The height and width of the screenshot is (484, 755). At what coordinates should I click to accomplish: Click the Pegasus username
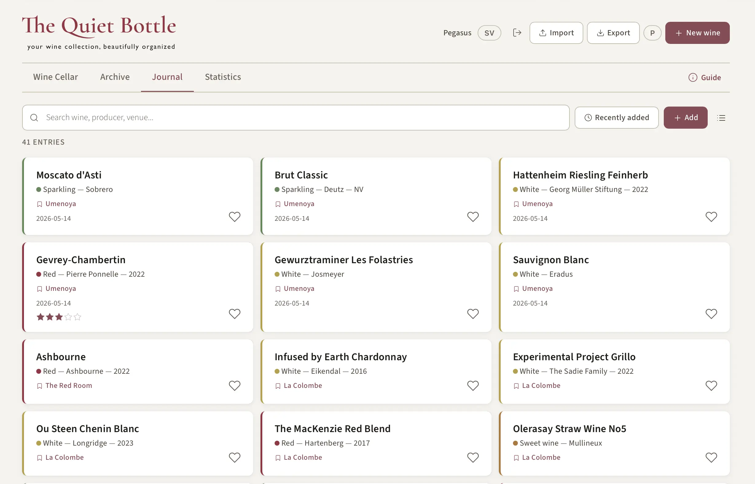457,33
